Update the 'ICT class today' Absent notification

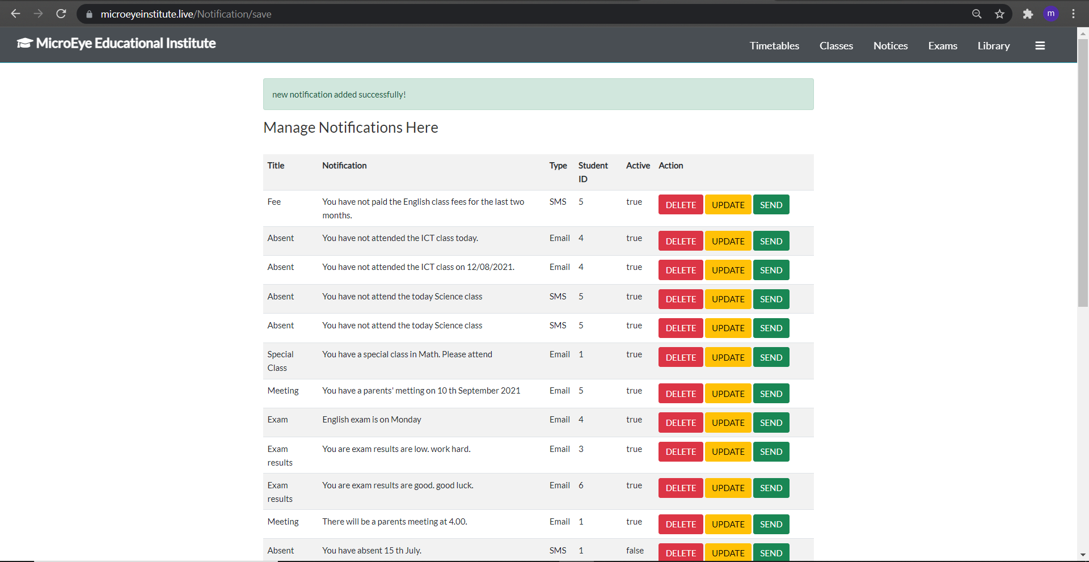pos(728,241)
